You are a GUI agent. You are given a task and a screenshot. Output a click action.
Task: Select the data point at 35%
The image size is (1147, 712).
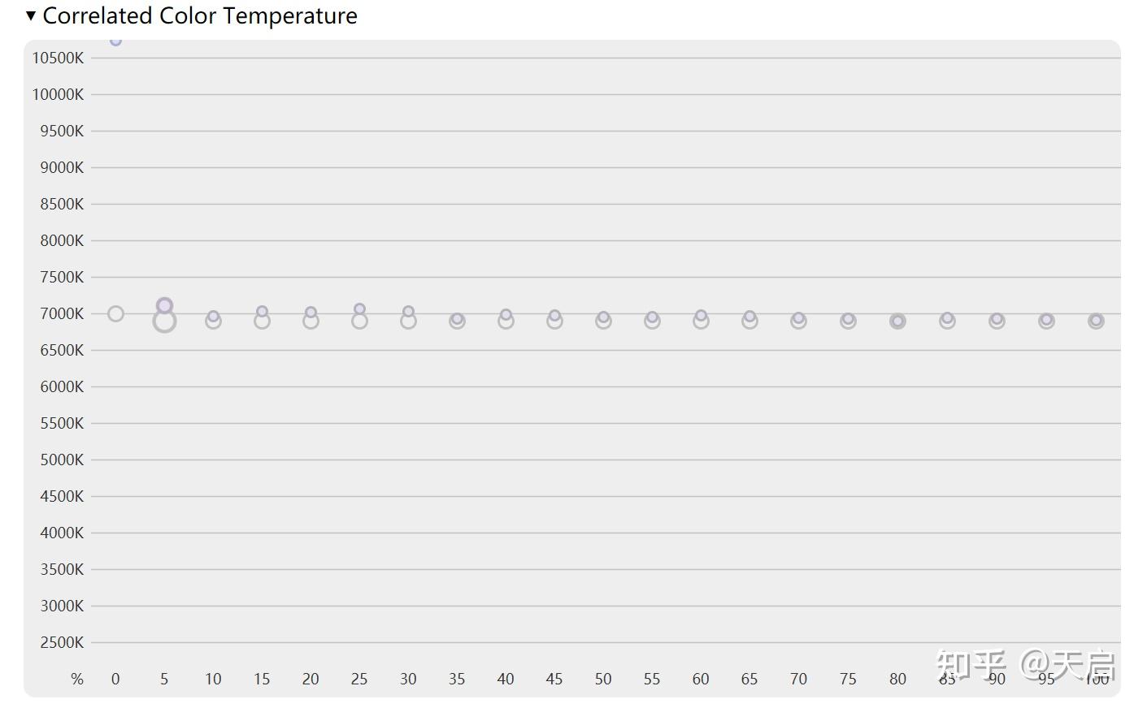[x=457, y=320]
